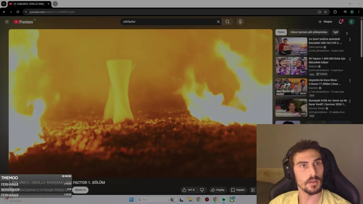Open the Oluştur create menu
This screenshot has height=204, width=363.
(x=325, y=22)
